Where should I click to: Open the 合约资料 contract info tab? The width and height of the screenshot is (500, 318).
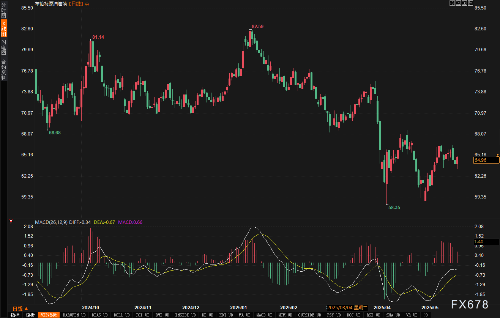click(x=3, y=70)
